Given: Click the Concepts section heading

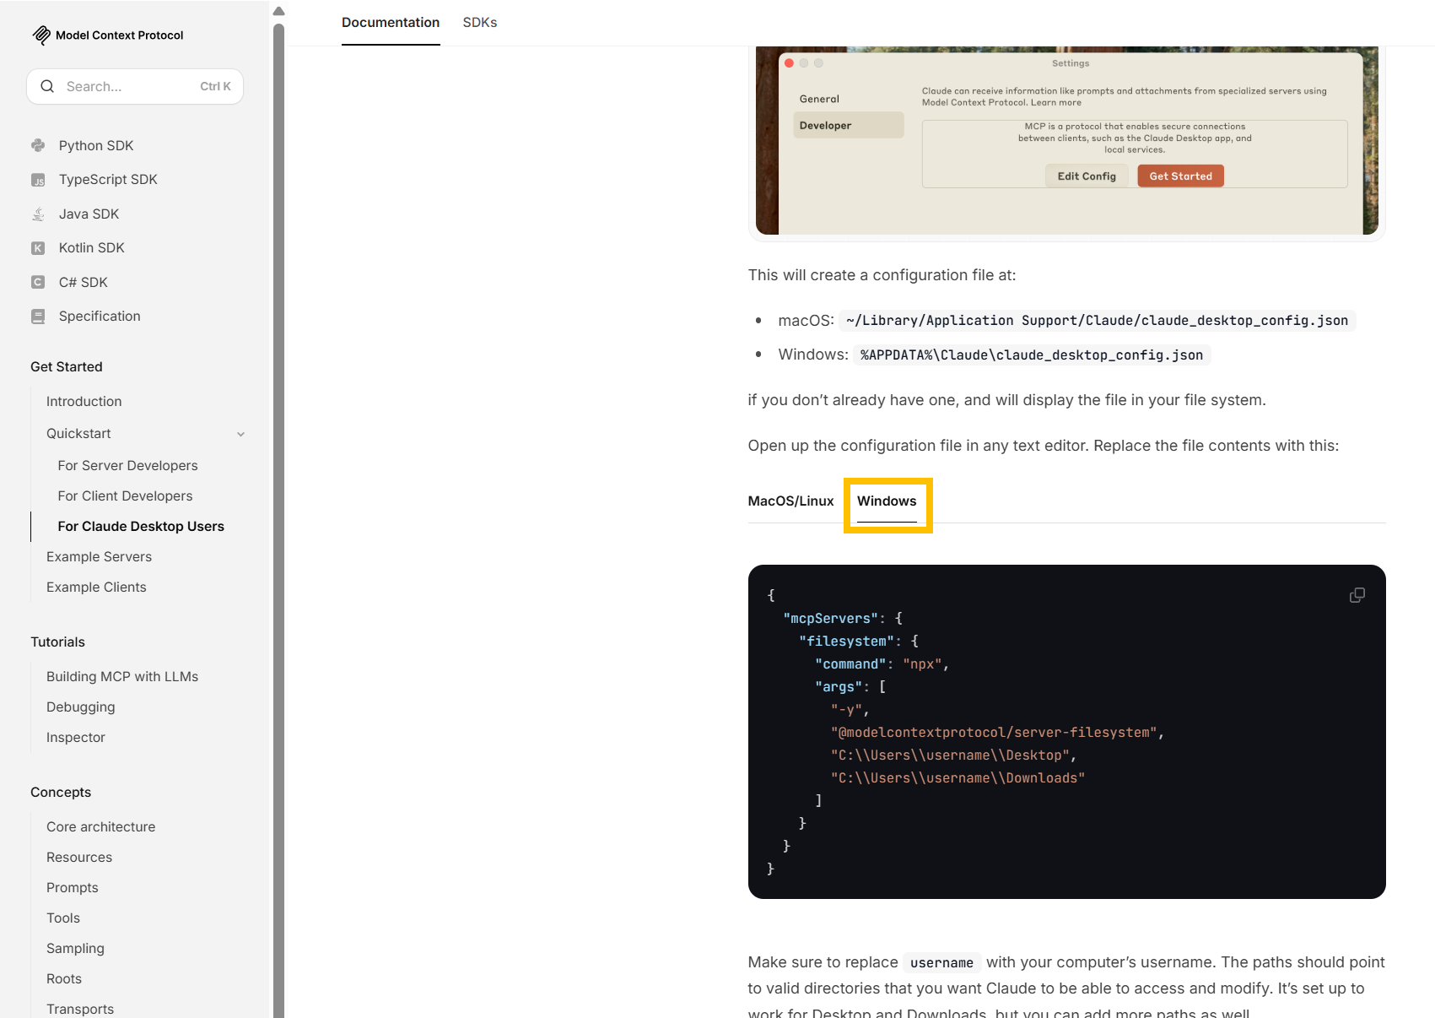Looking at the screenshot, I should pos(61,793).
